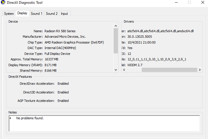Viewport: 208px width, 139px height.
Task: Switch to the System tab
Action: pyautogui.click(x=9, y=14)
